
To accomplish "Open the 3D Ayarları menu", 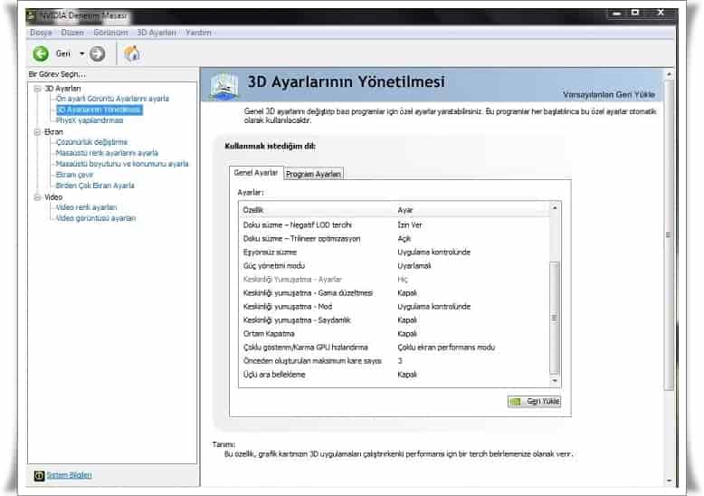I will pyautogui.click(x=157, y=33).
